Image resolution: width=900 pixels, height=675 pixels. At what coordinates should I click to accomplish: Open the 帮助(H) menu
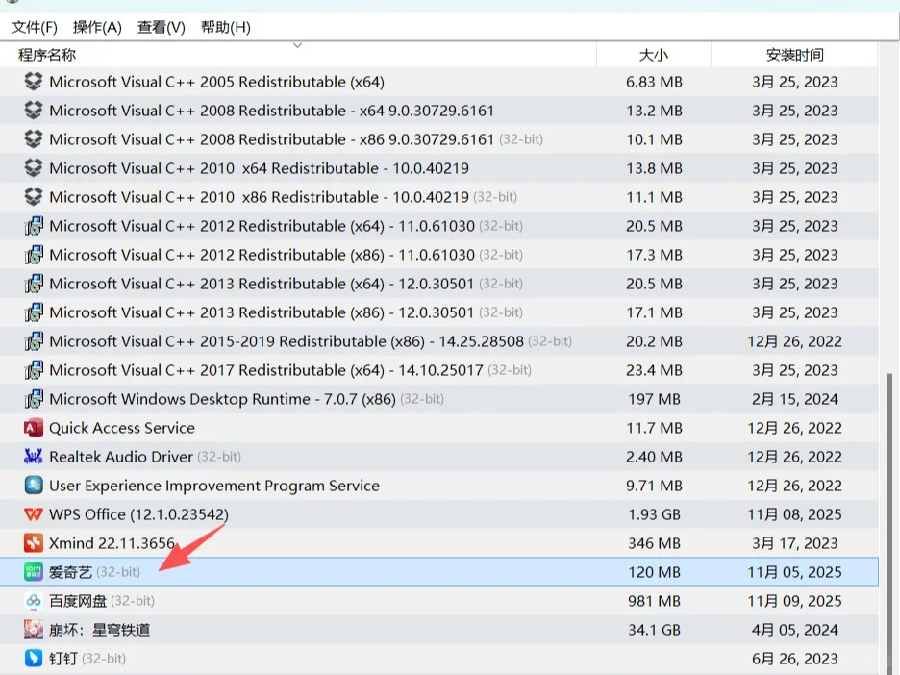click(x=226, y=27)
